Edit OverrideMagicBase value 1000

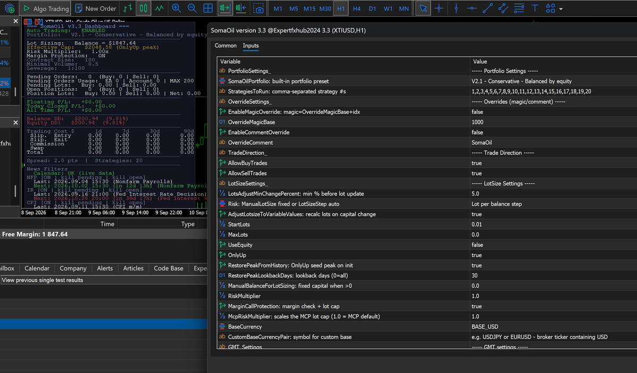tap(552, 122)
